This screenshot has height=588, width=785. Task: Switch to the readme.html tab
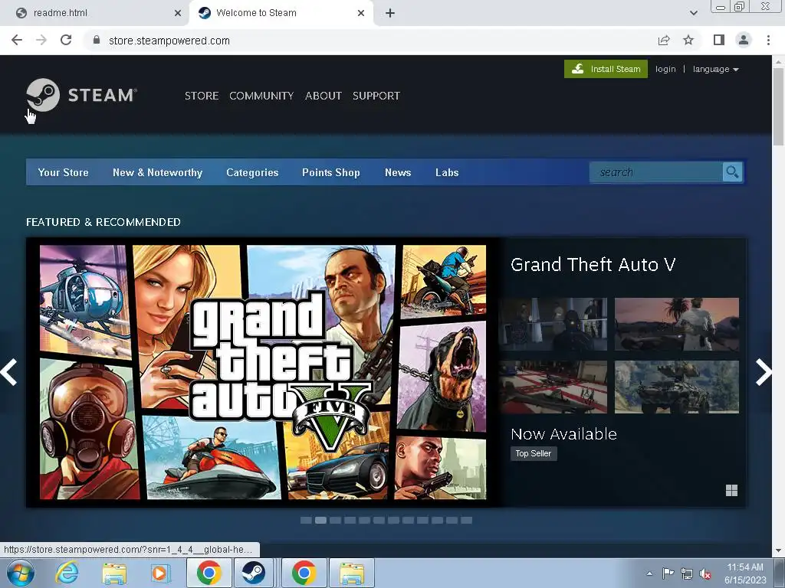coord(95,13)
